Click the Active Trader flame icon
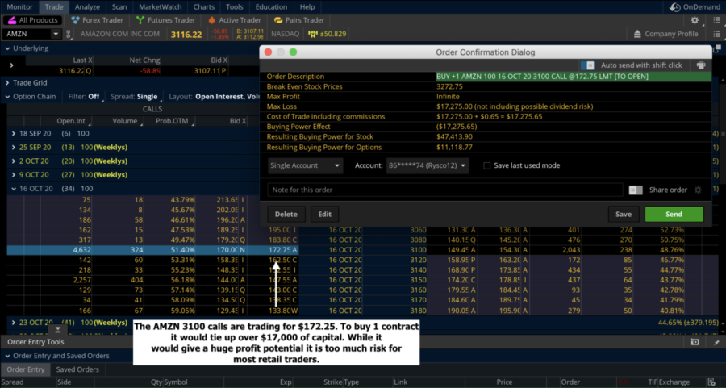This screenshot has width=726, height=388. click(x=211, y=20)
